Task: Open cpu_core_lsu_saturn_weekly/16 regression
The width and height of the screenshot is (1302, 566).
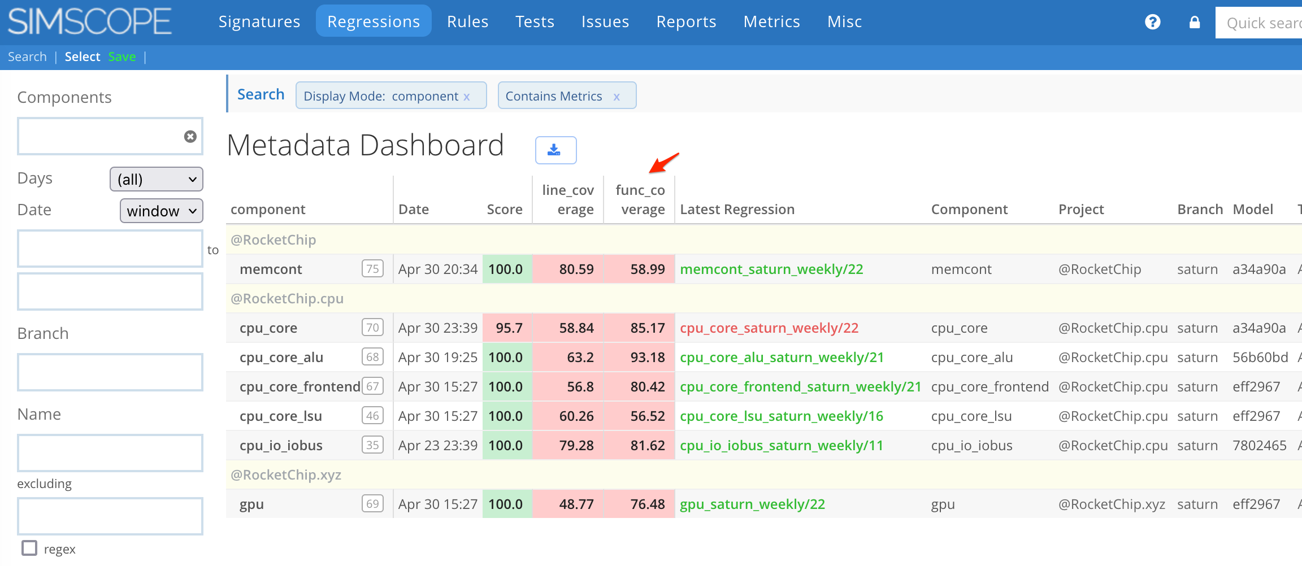Action: point(782,416)
